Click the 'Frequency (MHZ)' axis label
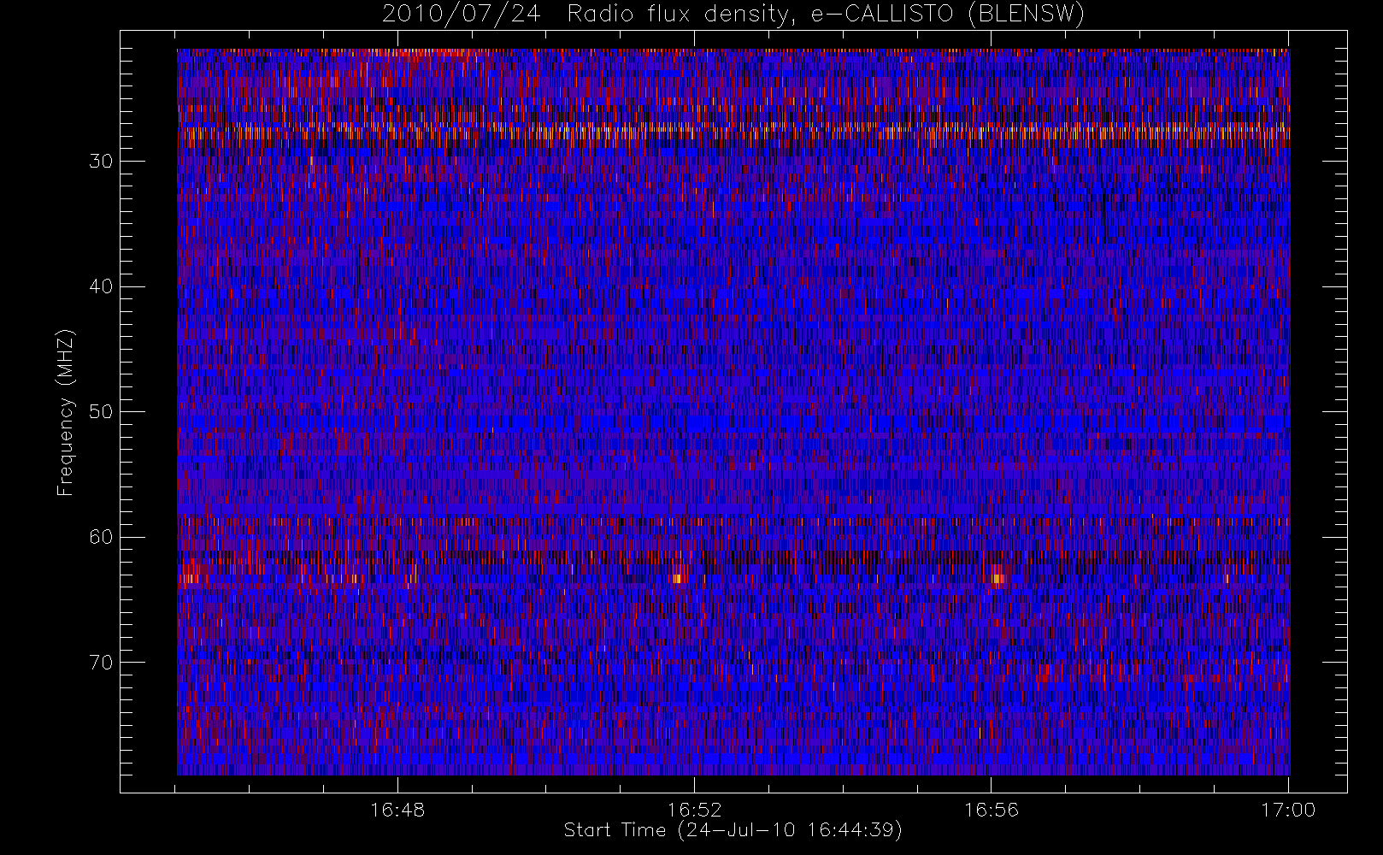Viewport: 1383px width, 855px height. pos(65,412)
